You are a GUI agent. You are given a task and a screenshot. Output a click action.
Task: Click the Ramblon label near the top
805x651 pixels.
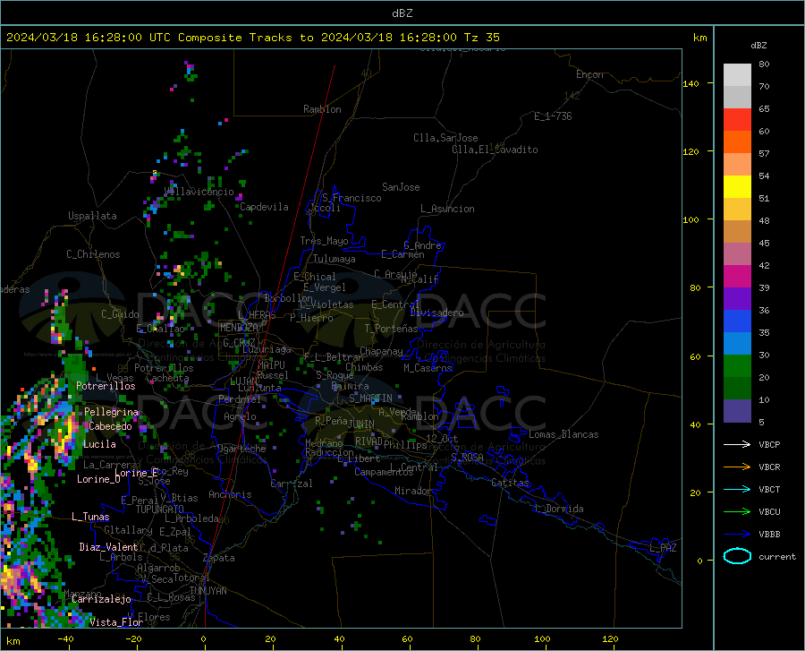coord(322,109)
